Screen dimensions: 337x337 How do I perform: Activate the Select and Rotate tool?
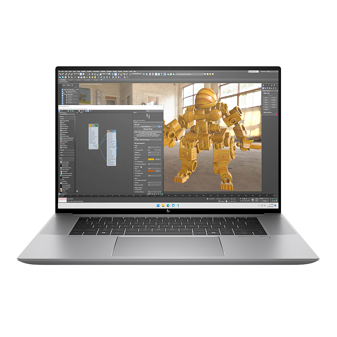click(95, 75)
